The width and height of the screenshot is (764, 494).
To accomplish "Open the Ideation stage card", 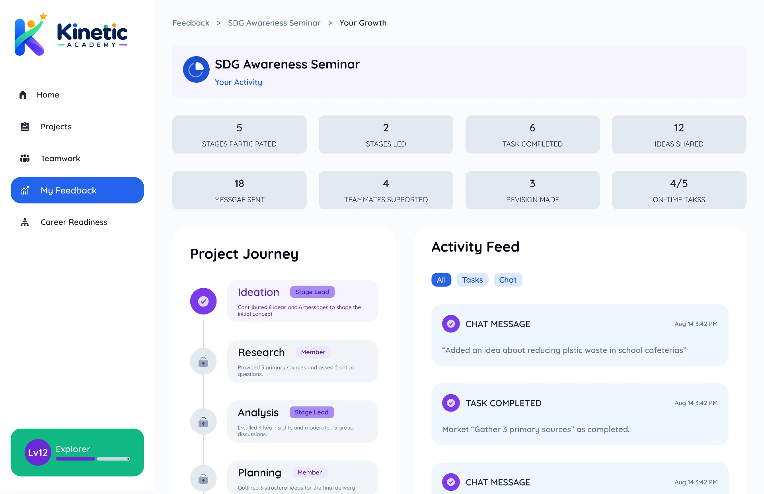I will 302,301.
